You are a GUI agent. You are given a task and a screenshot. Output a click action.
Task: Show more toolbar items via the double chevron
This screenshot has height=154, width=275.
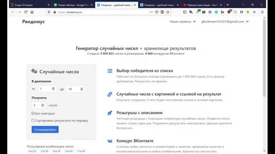click(254, 12)
